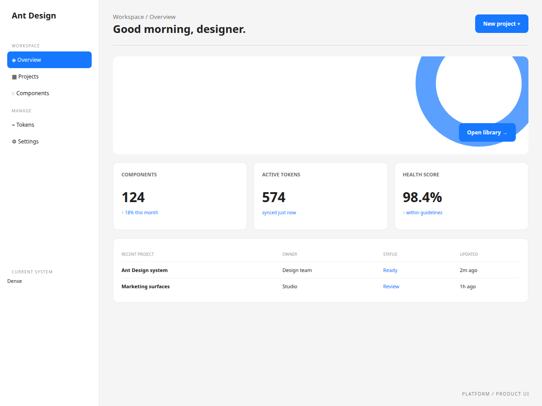542x406 pixels.
Task: Click the Open library button
Action: tap(487, 132)
